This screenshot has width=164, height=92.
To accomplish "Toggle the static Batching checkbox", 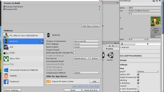I will pos(138,80).
